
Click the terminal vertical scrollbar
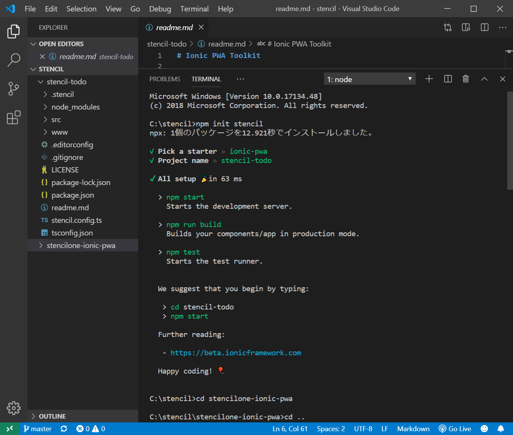pos(510,141)
